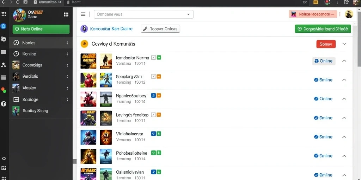Screen dimensions: 361x180
Task: Open the Ormdane Veus dropdown
Action: pos(143,14)
